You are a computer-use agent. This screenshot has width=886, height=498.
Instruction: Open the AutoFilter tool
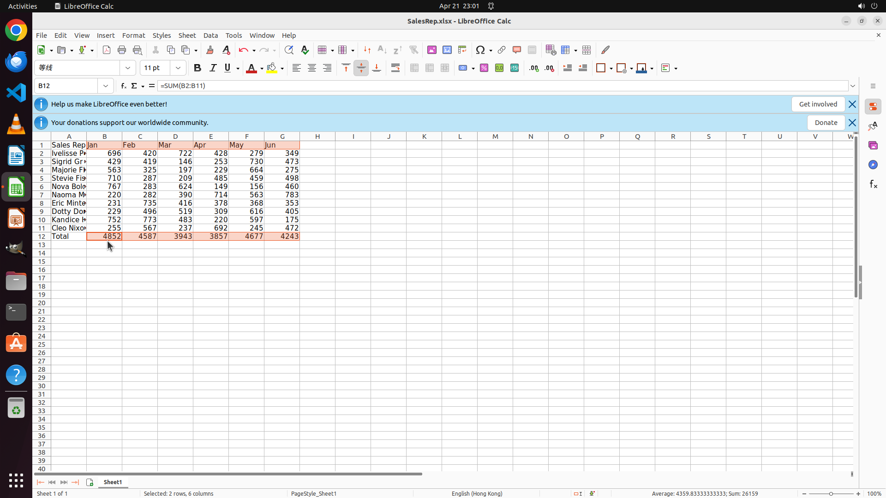coord(413,50)
